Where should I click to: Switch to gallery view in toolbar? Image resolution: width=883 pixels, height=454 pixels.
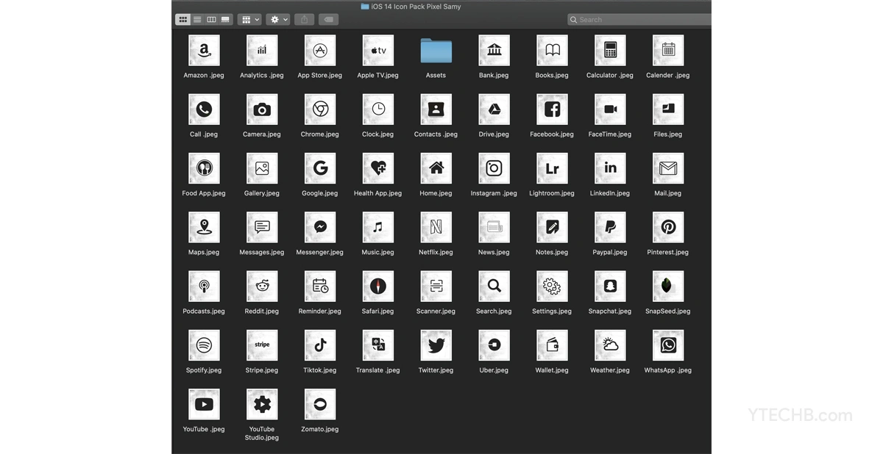pyautogui.click(x=226, y=20)
